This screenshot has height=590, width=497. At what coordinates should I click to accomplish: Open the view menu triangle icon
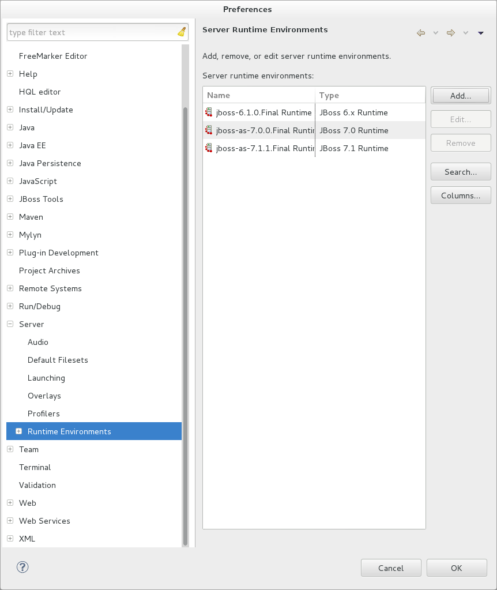pos(480,32)
